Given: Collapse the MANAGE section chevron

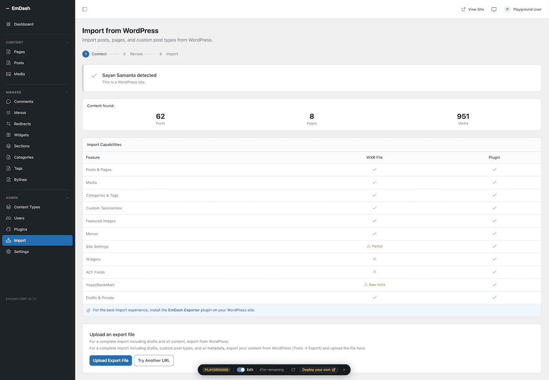Looking at the screenshot, I should (67, 92).
